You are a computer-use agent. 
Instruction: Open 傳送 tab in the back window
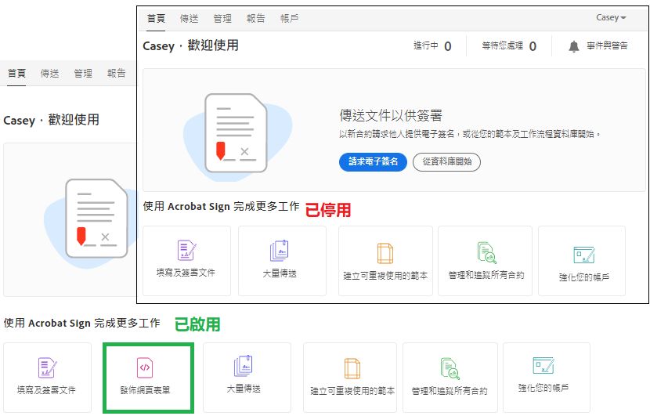(50, 74)
